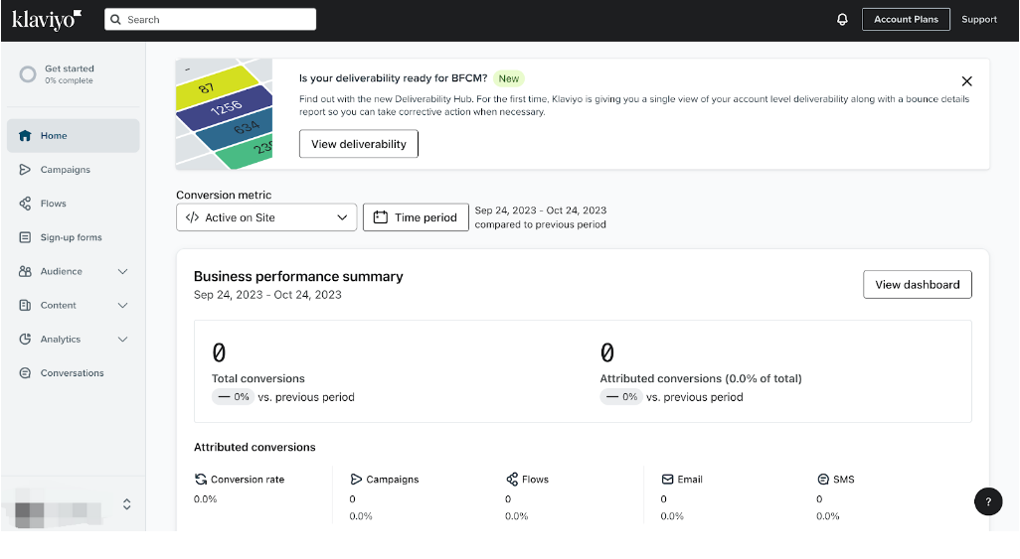Open the account switcher arrows

point(127,503)
